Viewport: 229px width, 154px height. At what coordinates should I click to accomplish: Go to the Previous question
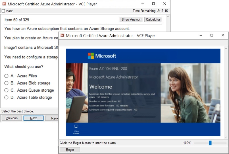point(12,118)
